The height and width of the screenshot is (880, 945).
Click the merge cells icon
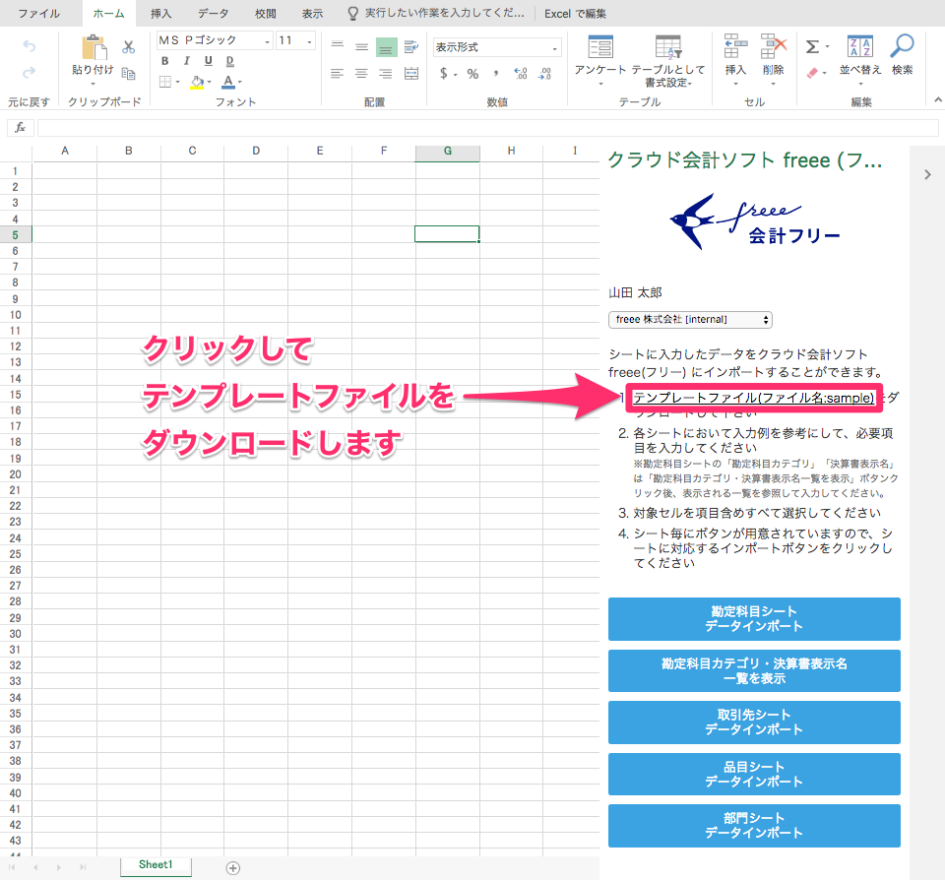[411, 74]
